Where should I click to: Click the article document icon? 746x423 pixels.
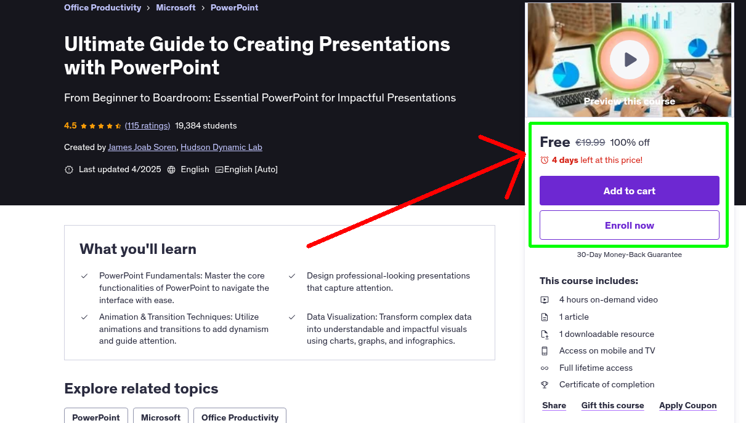545,317
